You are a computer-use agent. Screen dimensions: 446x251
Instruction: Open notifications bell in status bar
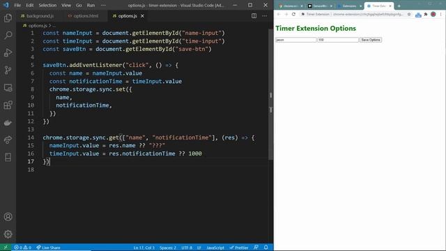point(266,248)
